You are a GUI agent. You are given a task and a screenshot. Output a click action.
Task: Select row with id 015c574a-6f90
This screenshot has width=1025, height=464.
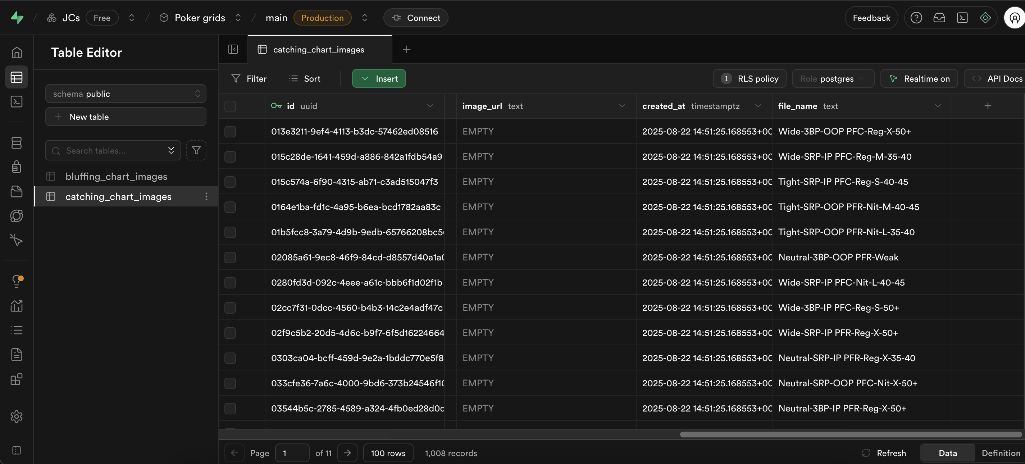[230, 182]
